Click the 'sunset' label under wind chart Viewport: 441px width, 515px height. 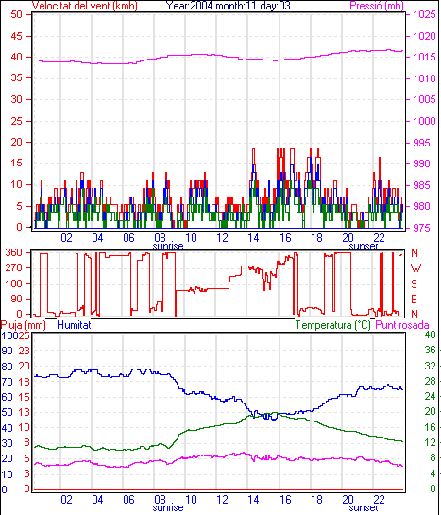(364, 246)
